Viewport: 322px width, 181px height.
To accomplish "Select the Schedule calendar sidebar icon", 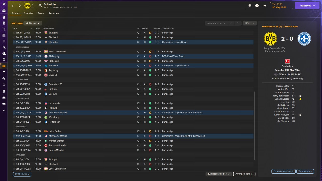I will [4, 66].
